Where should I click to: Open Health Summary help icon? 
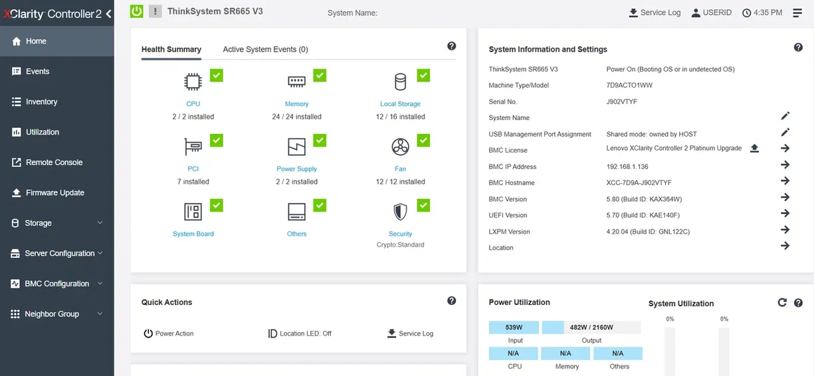452,46
